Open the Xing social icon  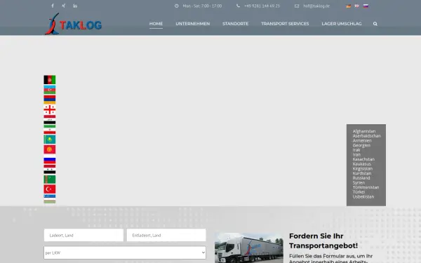[63, 6]
